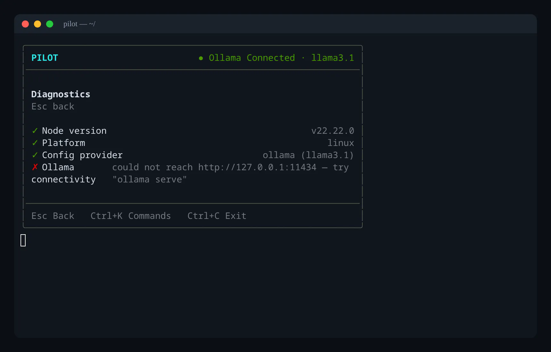Screen dimensions: 551x352
Task: Click the "ollama serve" suggestion text
Action: [150, 180]
